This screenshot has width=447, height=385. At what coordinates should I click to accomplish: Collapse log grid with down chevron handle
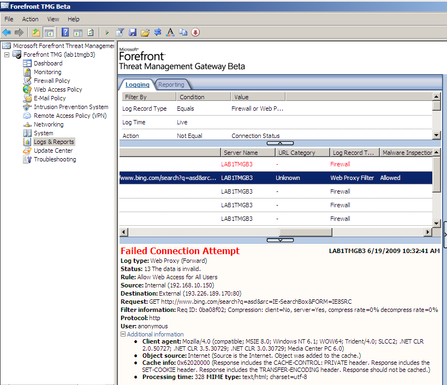point(280,240)
